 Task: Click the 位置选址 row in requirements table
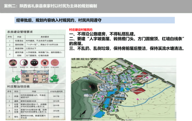click(35, 41)
